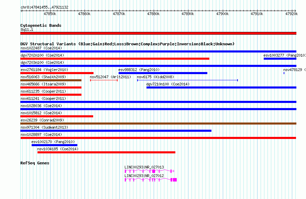Image resolution: width=306 pixels, height=199 pixels.
Task: Click the nsv1015812 (Coe2014) red bar
Action: [57, 116]
